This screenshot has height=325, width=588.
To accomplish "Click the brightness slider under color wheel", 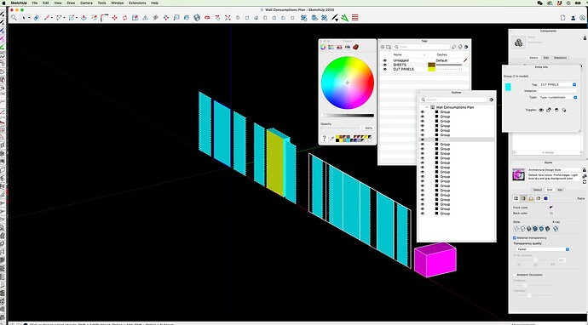I will click(348, 116).
